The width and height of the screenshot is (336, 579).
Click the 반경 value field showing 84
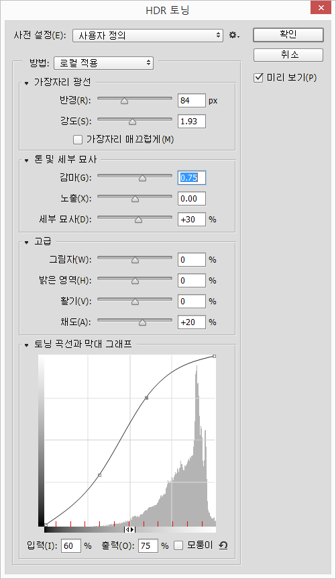191,101
